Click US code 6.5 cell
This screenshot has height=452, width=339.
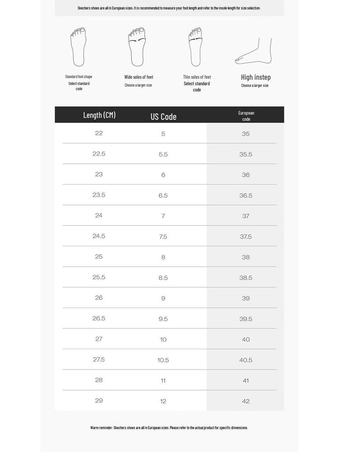(x=163, y=196)
